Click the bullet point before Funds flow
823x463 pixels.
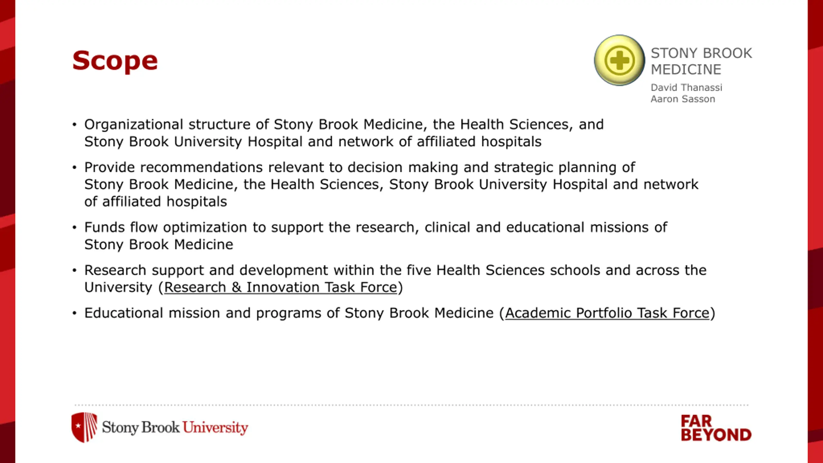[75, 228]
